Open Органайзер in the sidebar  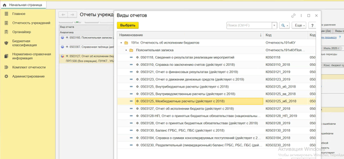(x=22, y=32)
